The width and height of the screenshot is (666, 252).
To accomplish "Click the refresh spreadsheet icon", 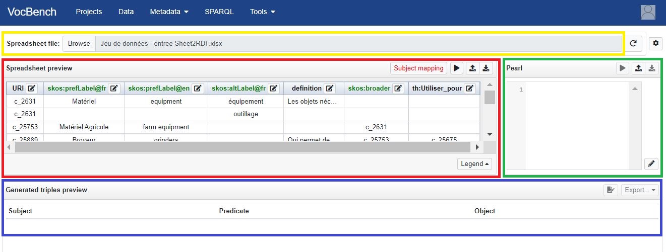I will click(x=633, y=44).
